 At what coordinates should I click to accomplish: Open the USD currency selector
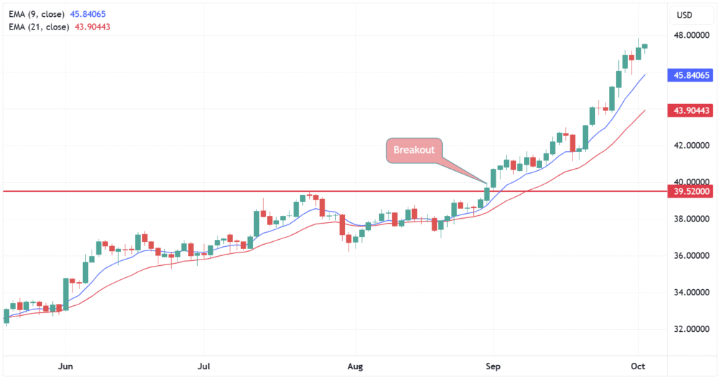tap(685, 15)
